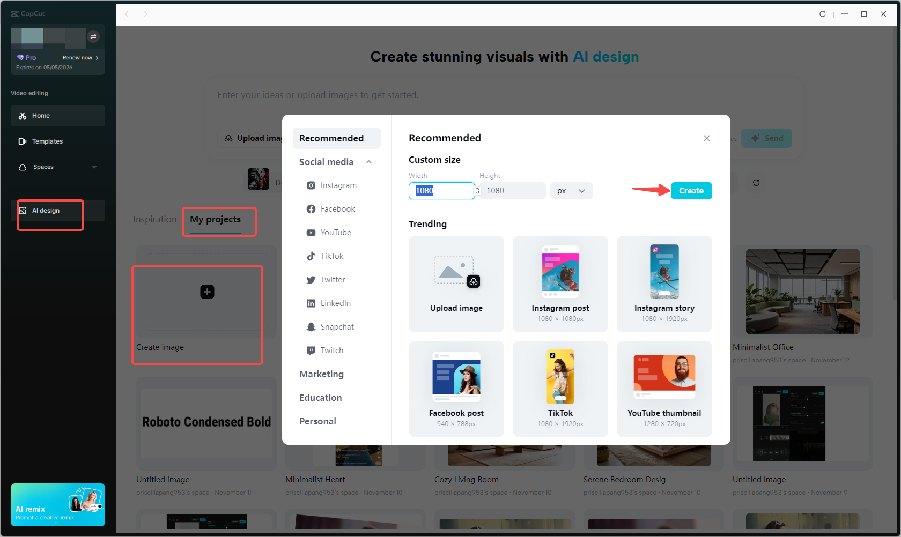Select the Instagram icon in Social media
The image size is (901, 537).
click(x=311, y=185)
